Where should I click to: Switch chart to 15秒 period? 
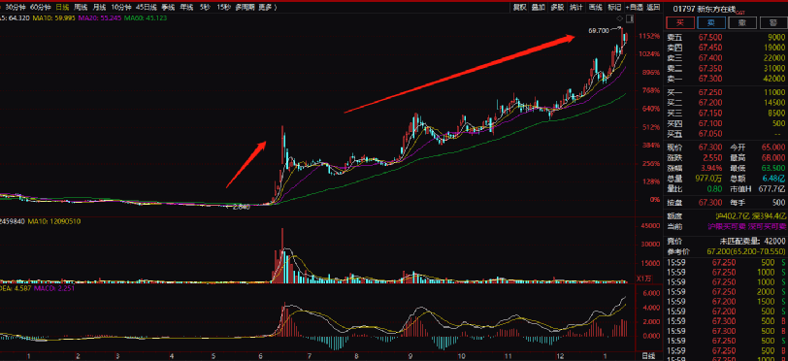[223, 7]
